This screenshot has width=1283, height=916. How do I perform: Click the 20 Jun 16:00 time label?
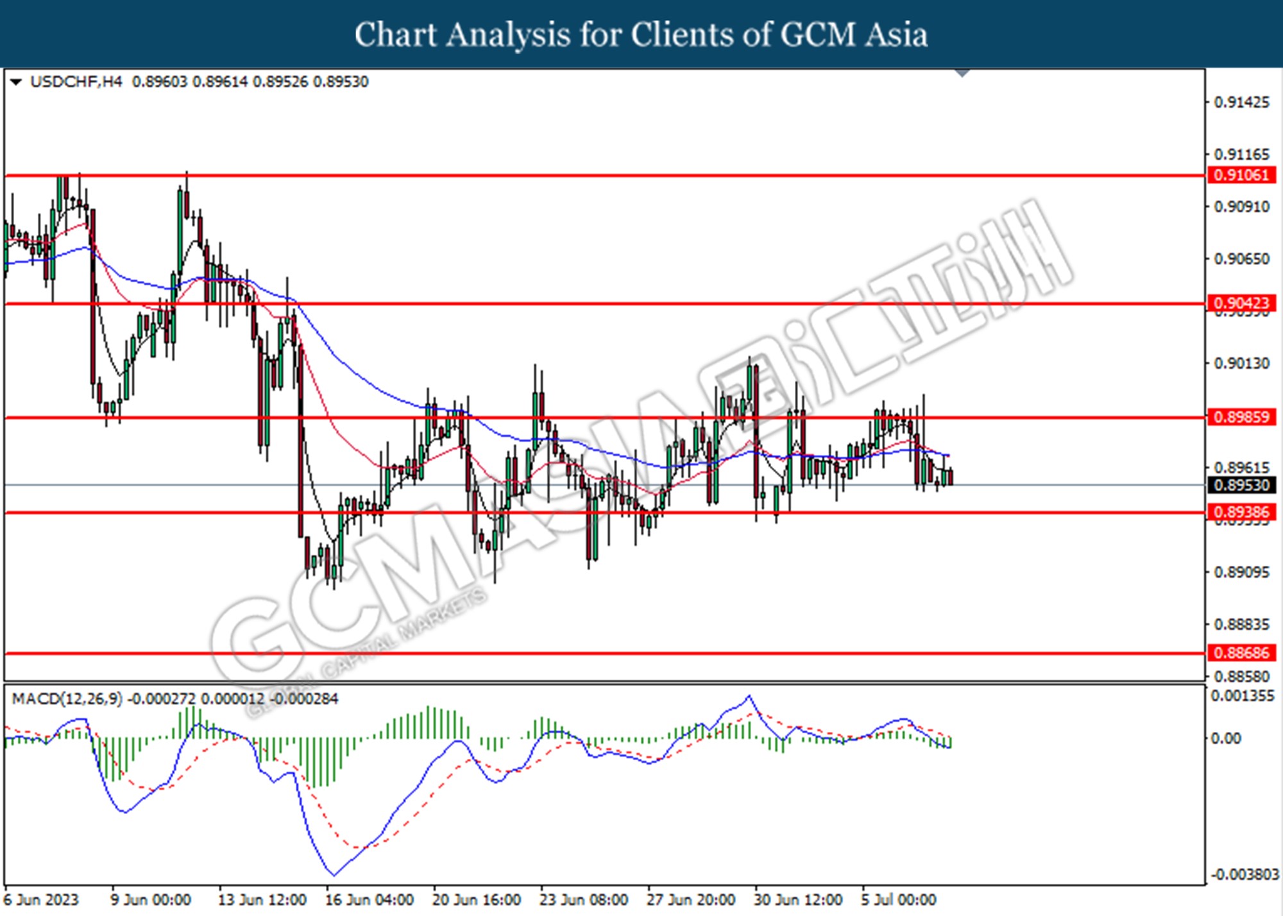(x=477, y=900)
